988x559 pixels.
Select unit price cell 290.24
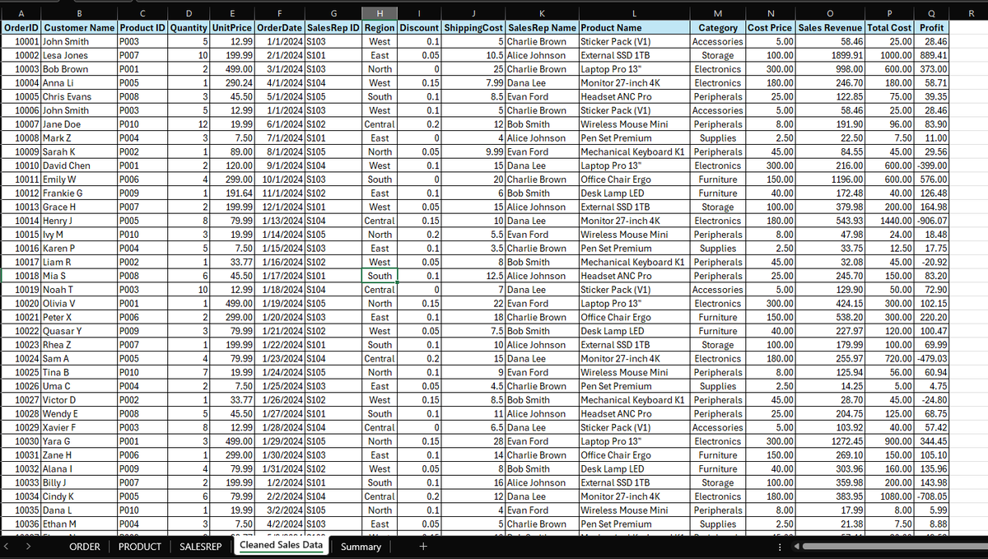pyautogui.click(x=232, y=82)
